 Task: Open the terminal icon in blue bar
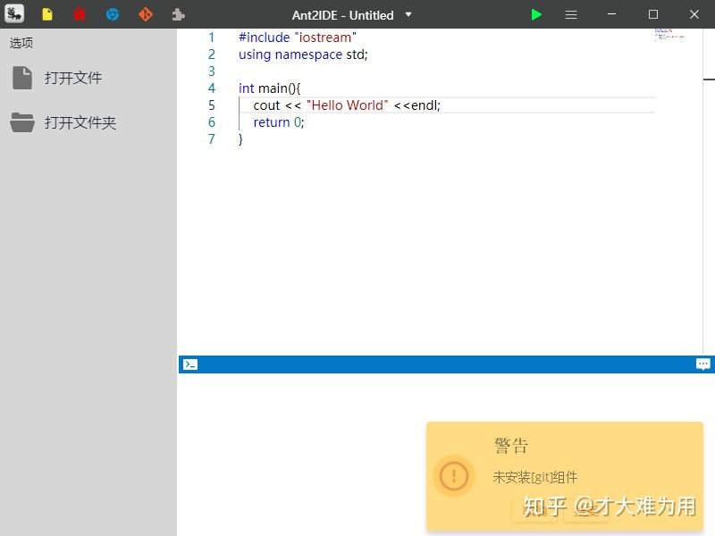(190, 364)
